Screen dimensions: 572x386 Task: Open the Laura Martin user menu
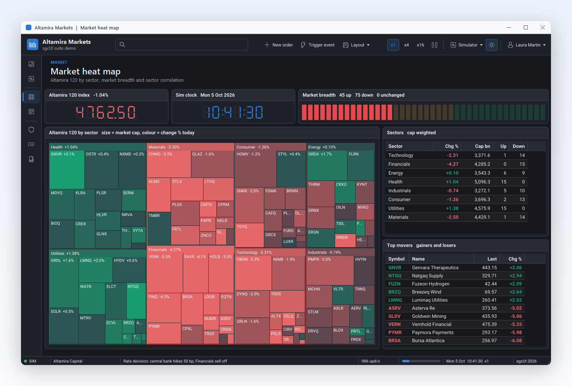click(x=527, y=45)
